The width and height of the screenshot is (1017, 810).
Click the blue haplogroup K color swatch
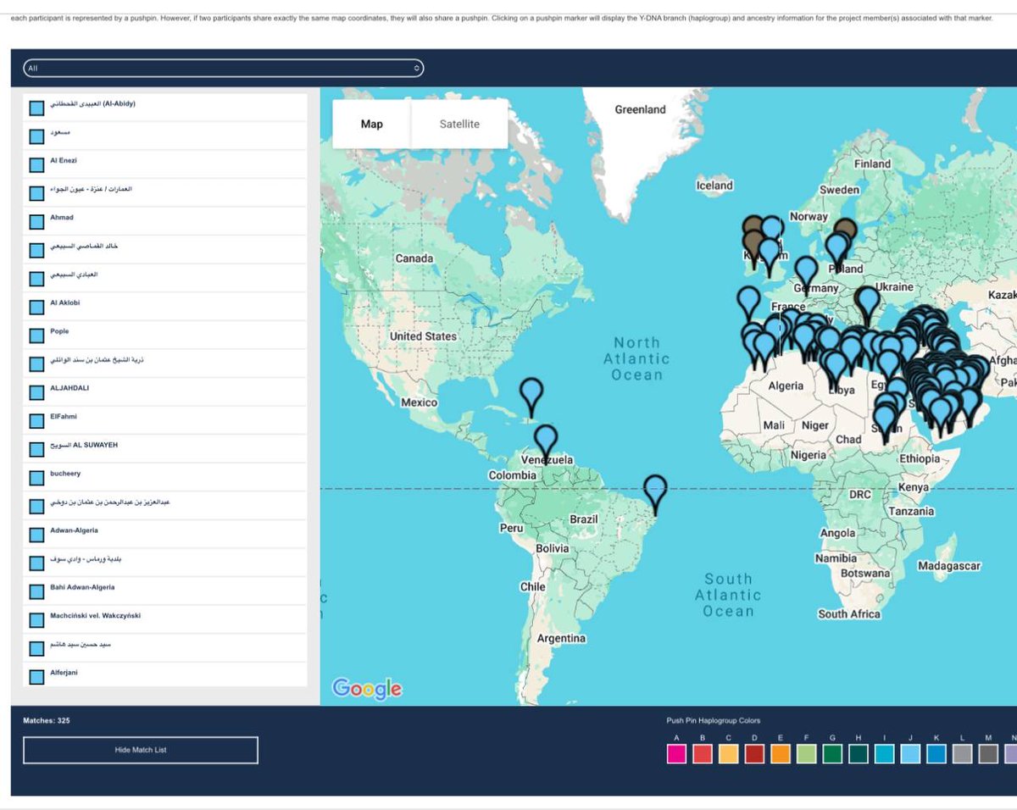(x=936, y=754)
